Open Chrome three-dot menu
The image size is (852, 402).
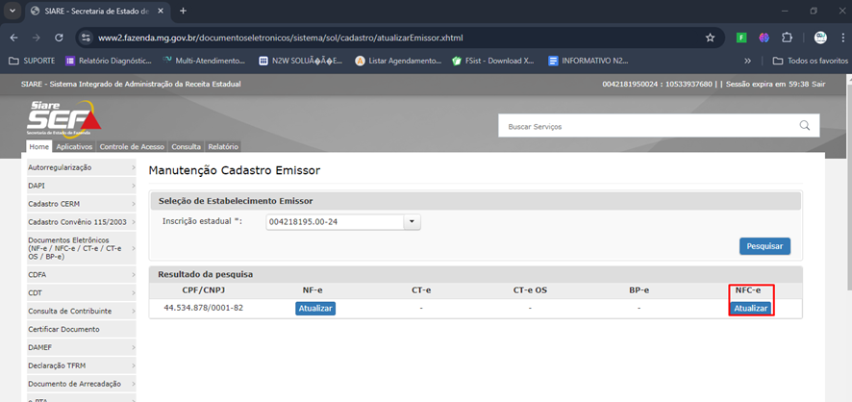coord(840,38)
